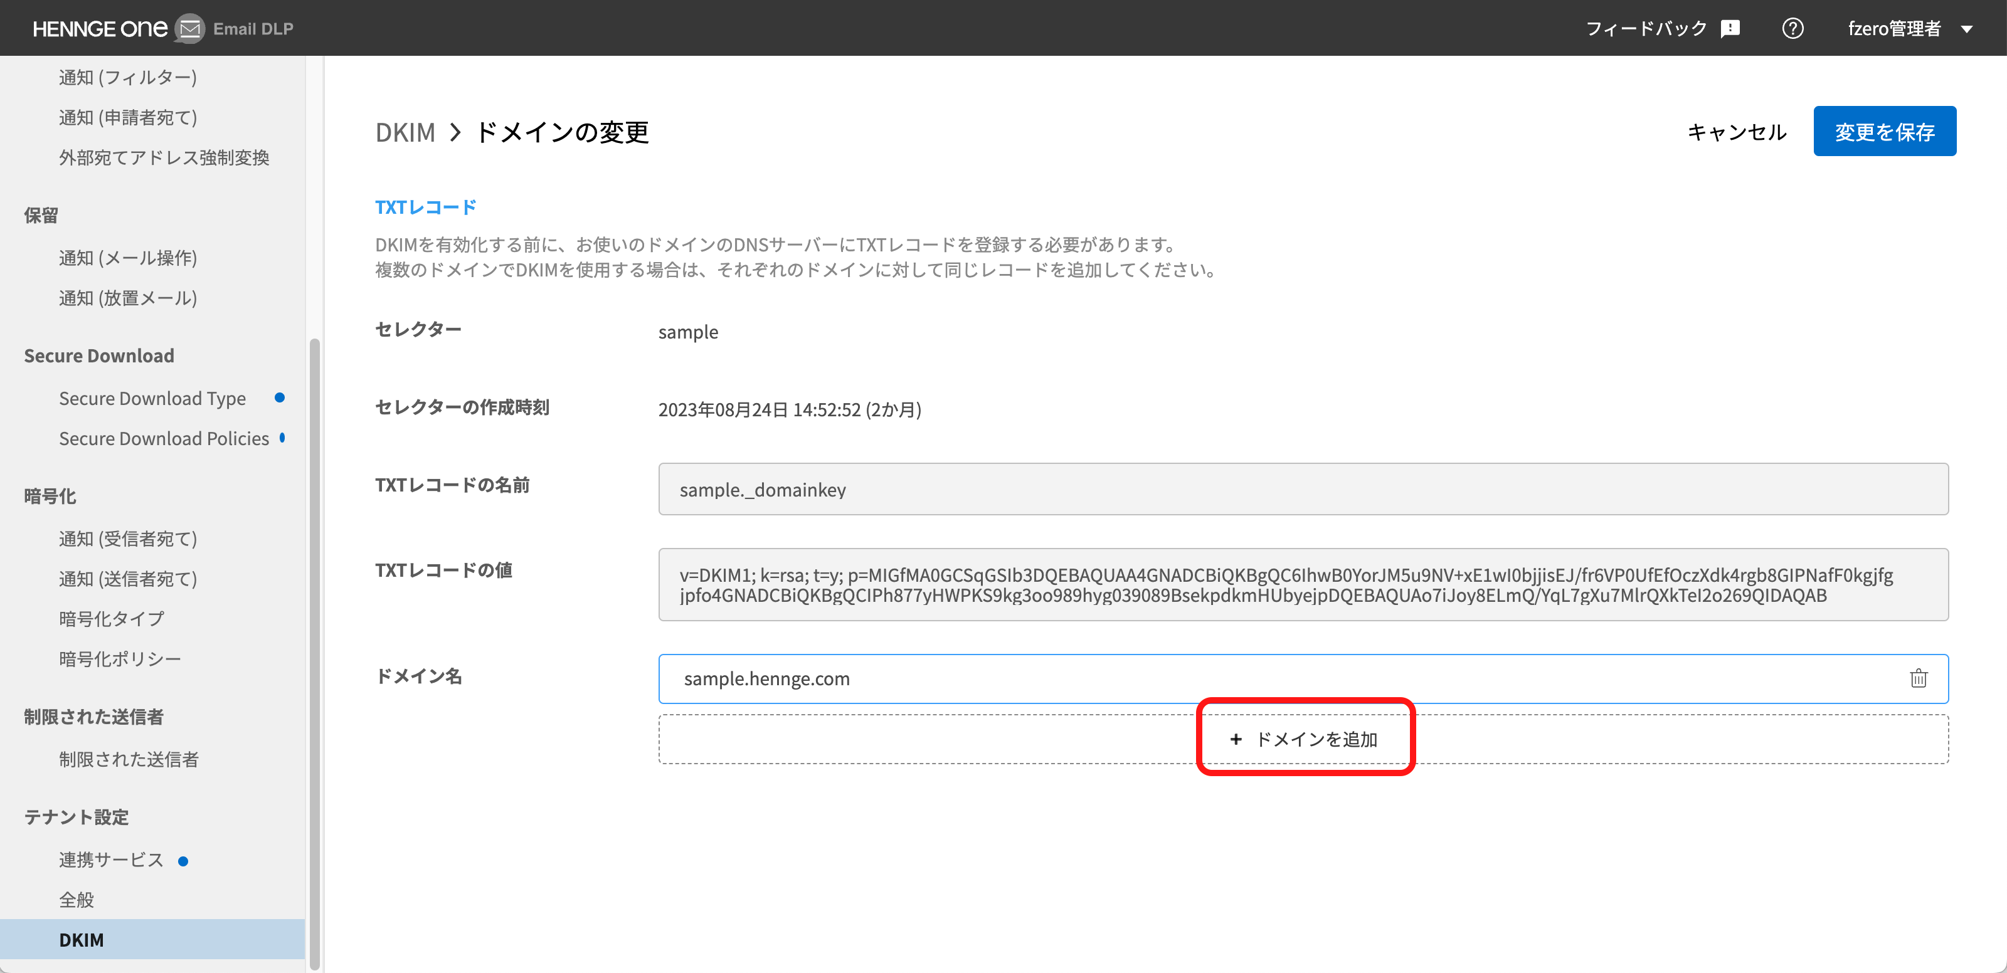Click the TXTレコード section heading

coord(425,208)
